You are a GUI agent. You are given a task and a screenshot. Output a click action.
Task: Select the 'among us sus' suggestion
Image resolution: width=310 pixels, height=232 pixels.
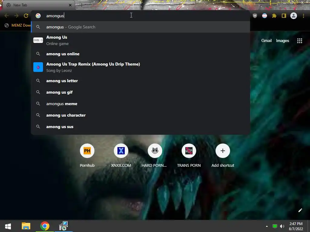coord(140,127)
